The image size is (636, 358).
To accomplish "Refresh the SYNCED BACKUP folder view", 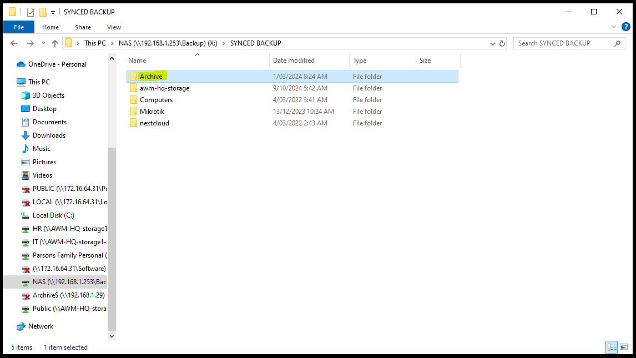I will 502,43.
